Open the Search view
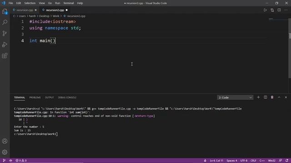291x163 pixels. pos(5,22)
